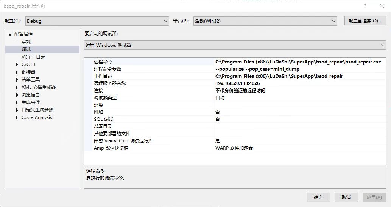Open the 配置 Debug dropdown
391x207 pixels.
point(97,21)
